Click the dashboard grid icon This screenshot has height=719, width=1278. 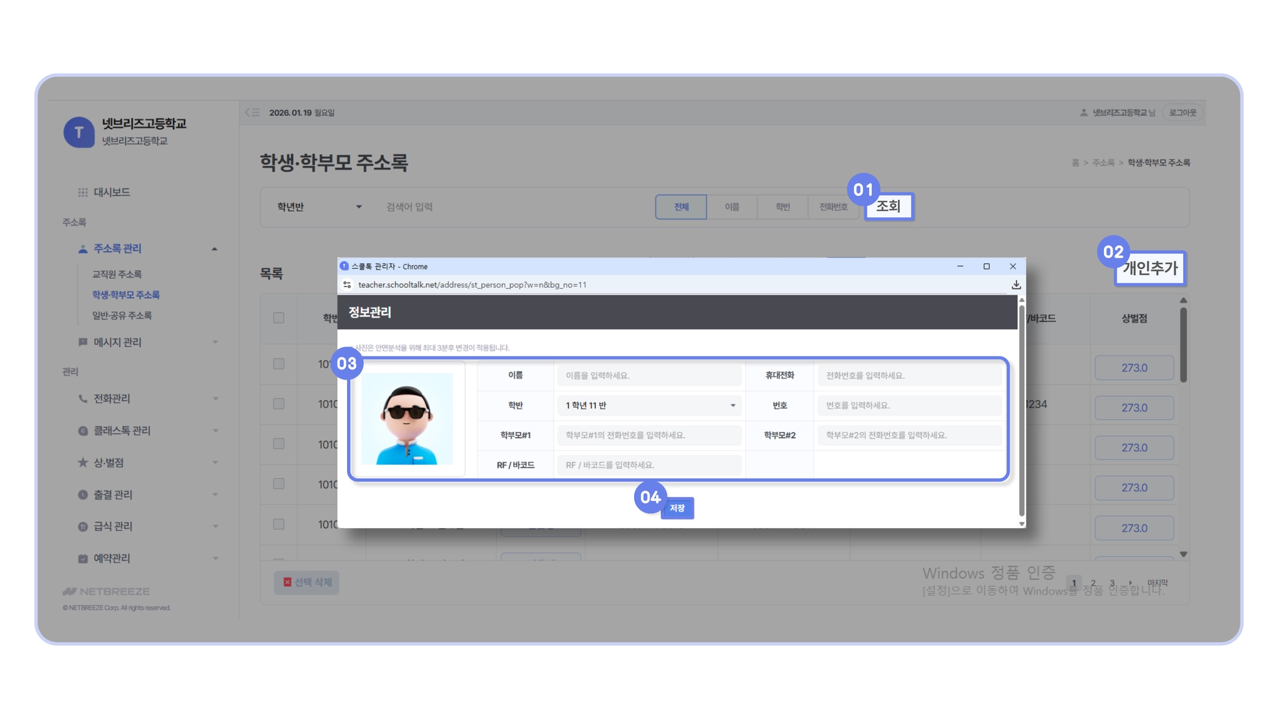[82, 192]
